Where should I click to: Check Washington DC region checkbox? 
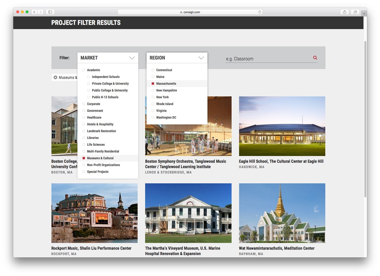coord(153,117)
